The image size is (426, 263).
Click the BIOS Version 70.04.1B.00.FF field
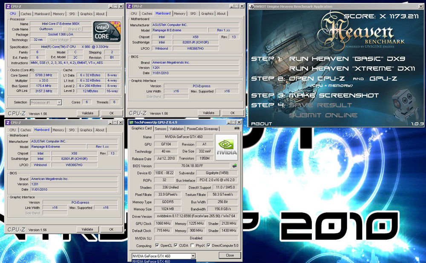tap(192, 166)
